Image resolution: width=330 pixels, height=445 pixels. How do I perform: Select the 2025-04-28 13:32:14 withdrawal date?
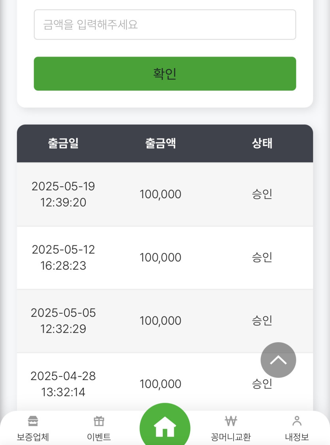(x=63, y=384)
